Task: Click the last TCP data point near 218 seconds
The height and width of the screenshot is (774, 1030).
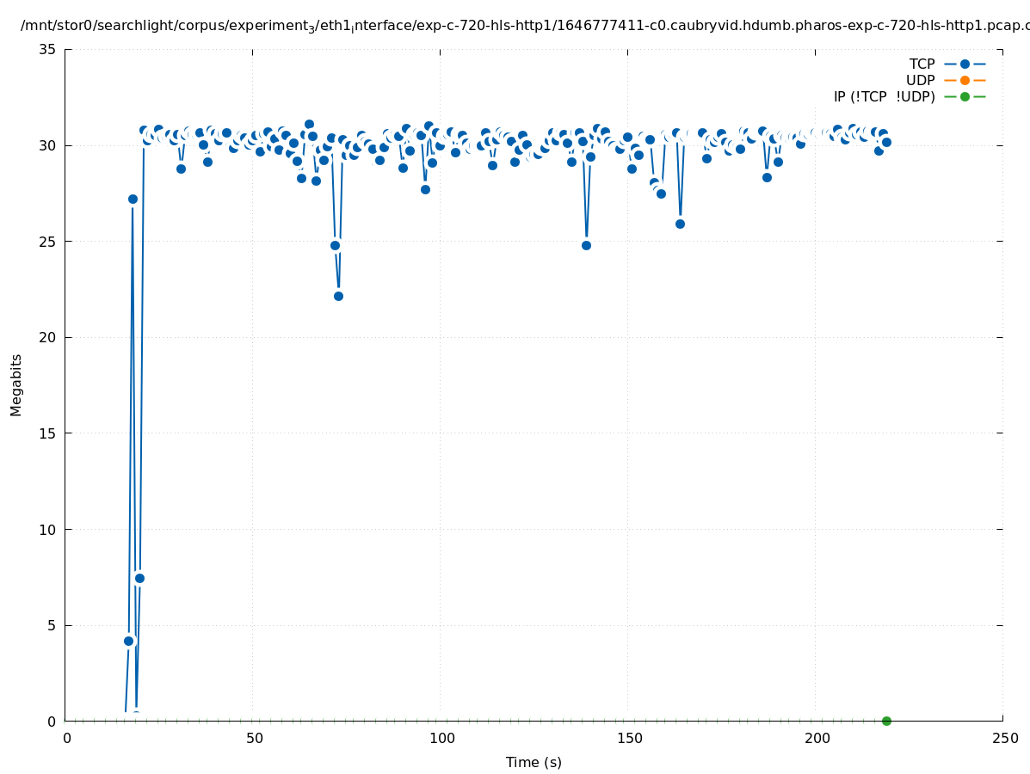Action: [x=886, y=142]
